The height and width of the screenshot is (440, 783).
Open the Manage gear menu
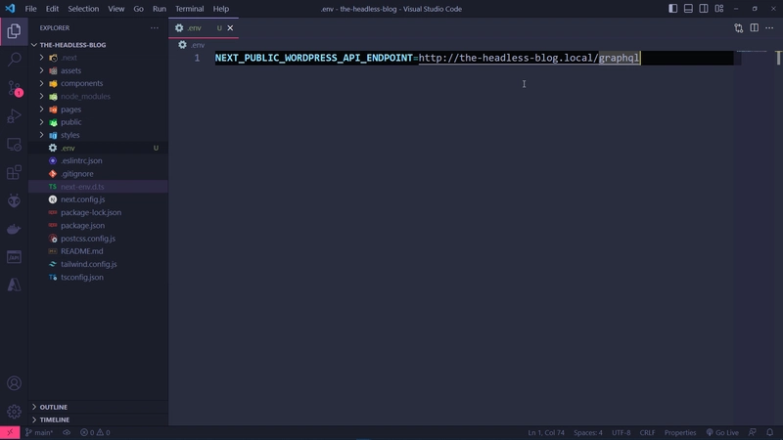[x=14, y=411]
